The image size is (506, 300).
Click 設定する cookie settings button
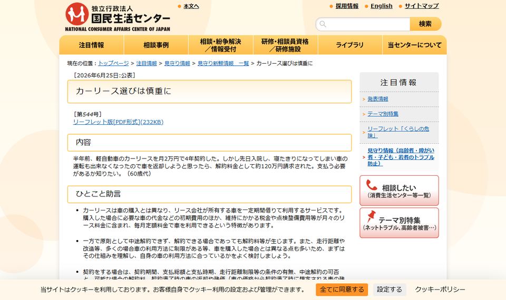390,289
